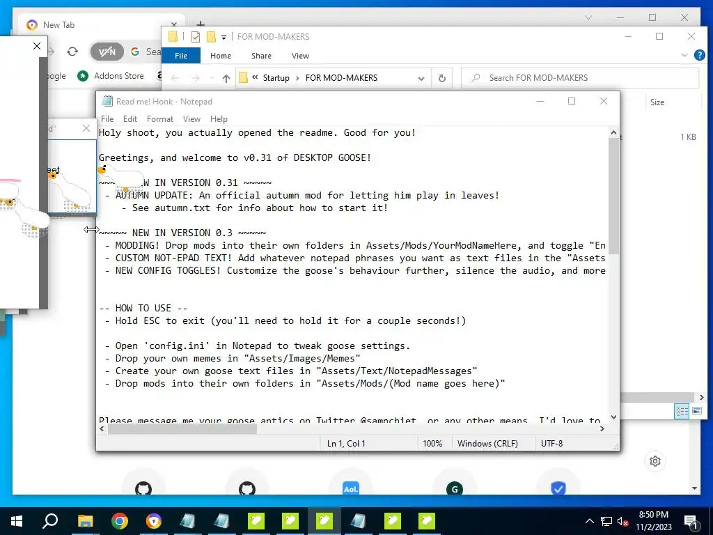Open the Notepad Format menu

[160, 118]
